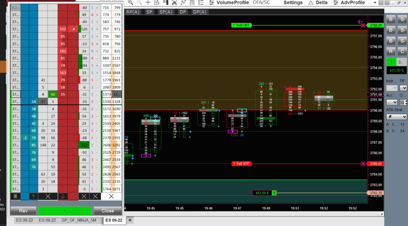Image resolution: width=408 pixels, height=226 pixels.
Task: Click the 3785,00 red price tag
Action: coord(375,164)
